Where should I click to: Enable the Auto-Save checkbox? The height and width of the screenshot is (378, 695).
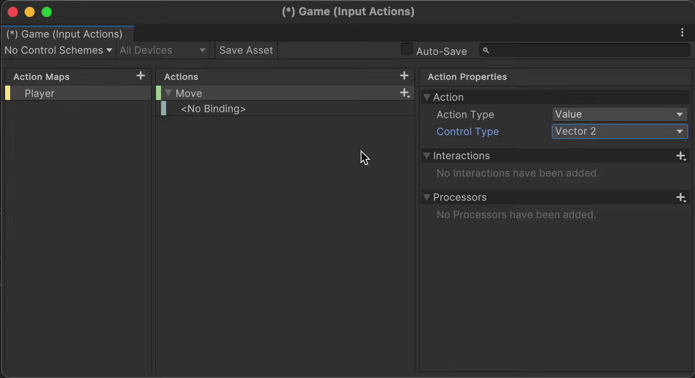click(407, 50)
